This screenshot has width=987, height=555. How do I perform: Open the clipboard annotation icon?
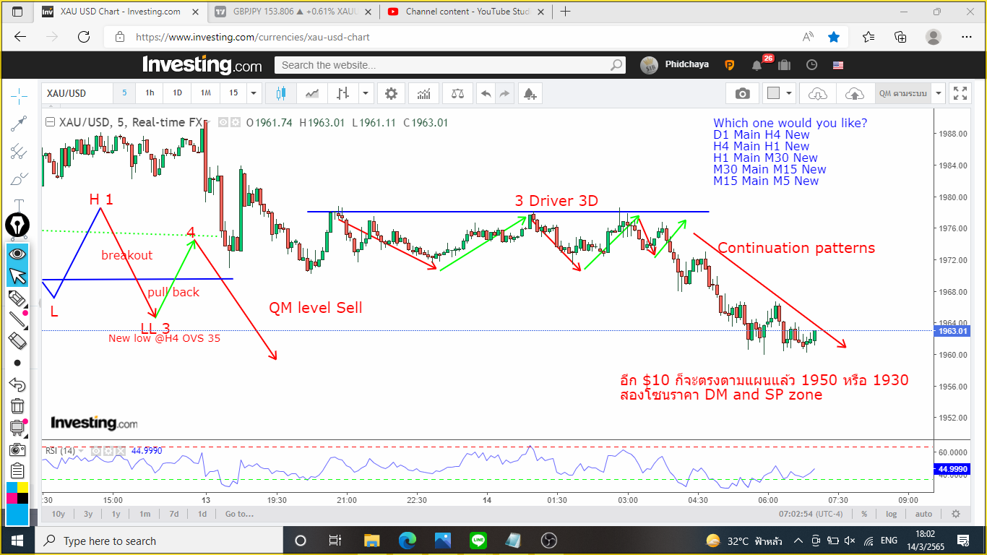(17, 471)
